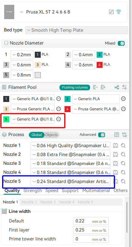Open nozzle 1 diameter 0.2mm dropdown
The image size is (132, 247).
click(22, 55)
